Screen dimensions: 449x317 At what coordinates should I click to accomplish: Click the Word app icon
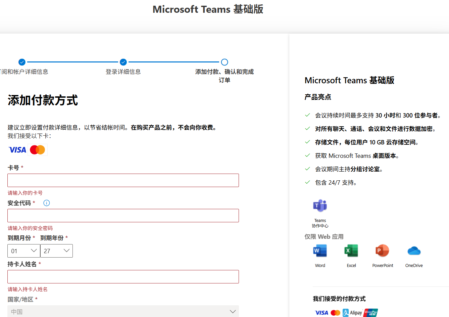(x=320, y=251)
